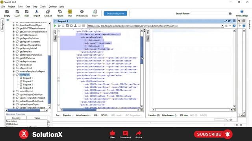Screen dimensions: 252x141
Task: Open the Tools menu
Action: click(43, 7)
